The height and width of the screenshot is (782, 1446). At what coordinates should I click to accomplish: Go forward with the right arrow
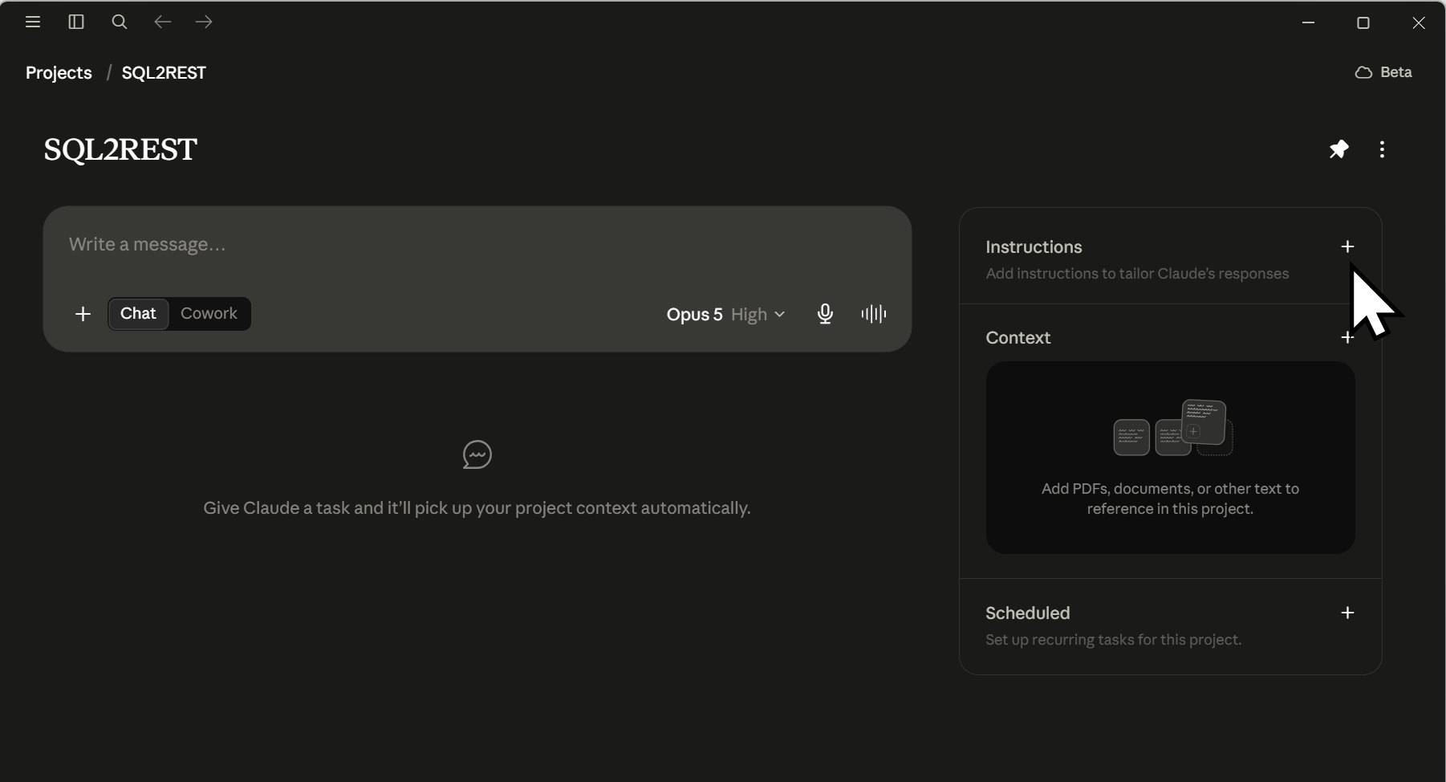204,22
